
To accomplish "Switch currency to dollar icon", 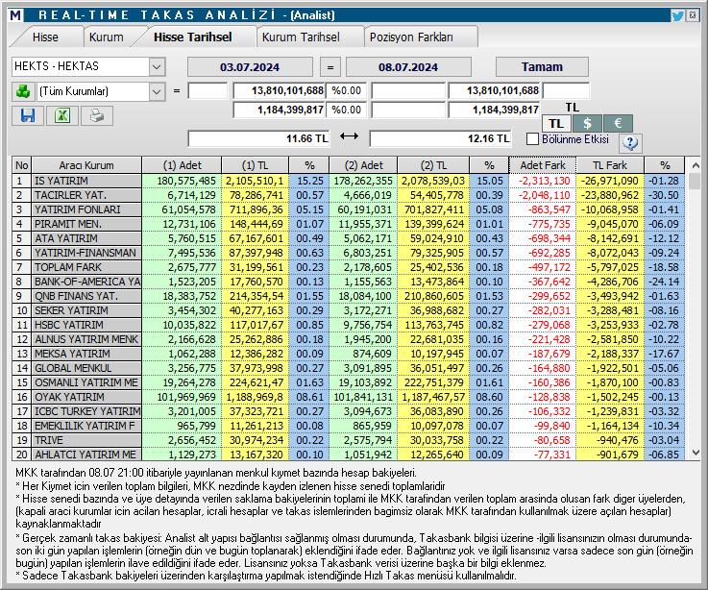I will point(587,123).
